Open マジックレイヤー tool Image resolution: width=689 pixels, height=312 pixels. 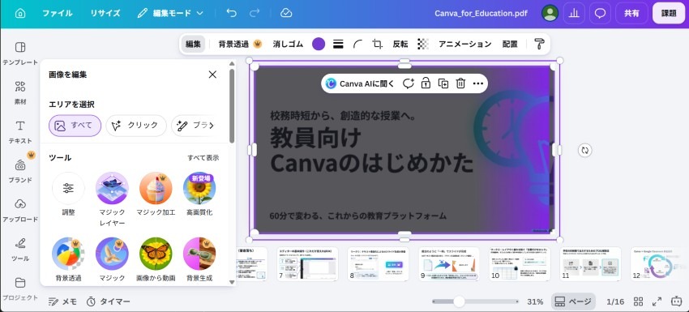click(112, 200)
